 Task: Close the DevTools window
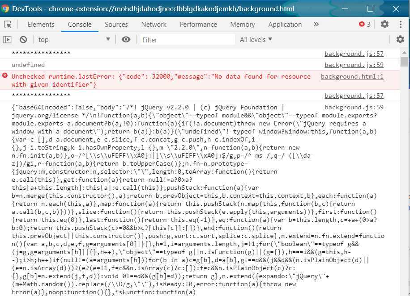396,8
